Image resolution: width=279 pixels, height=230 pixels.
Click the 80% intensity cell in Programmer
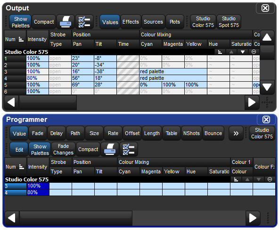(x=38, y=193)
